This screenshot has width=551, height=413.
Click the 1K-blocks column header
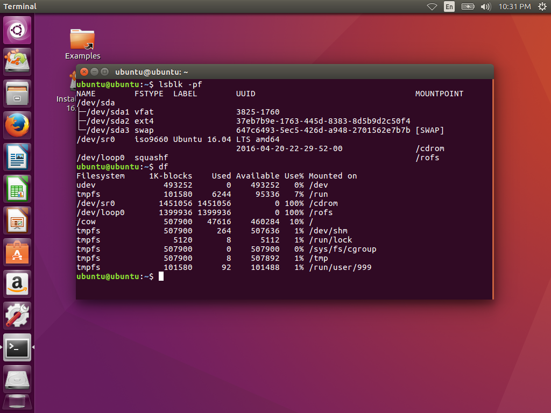tap(171, 176)
